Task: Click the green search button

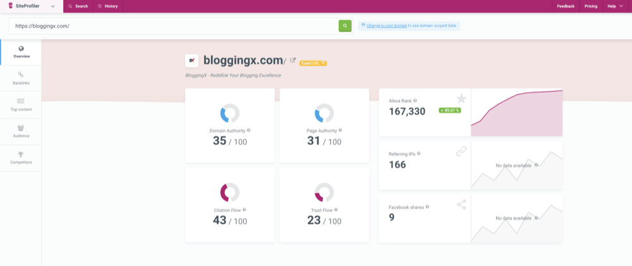Action: [x=345, y=26]
